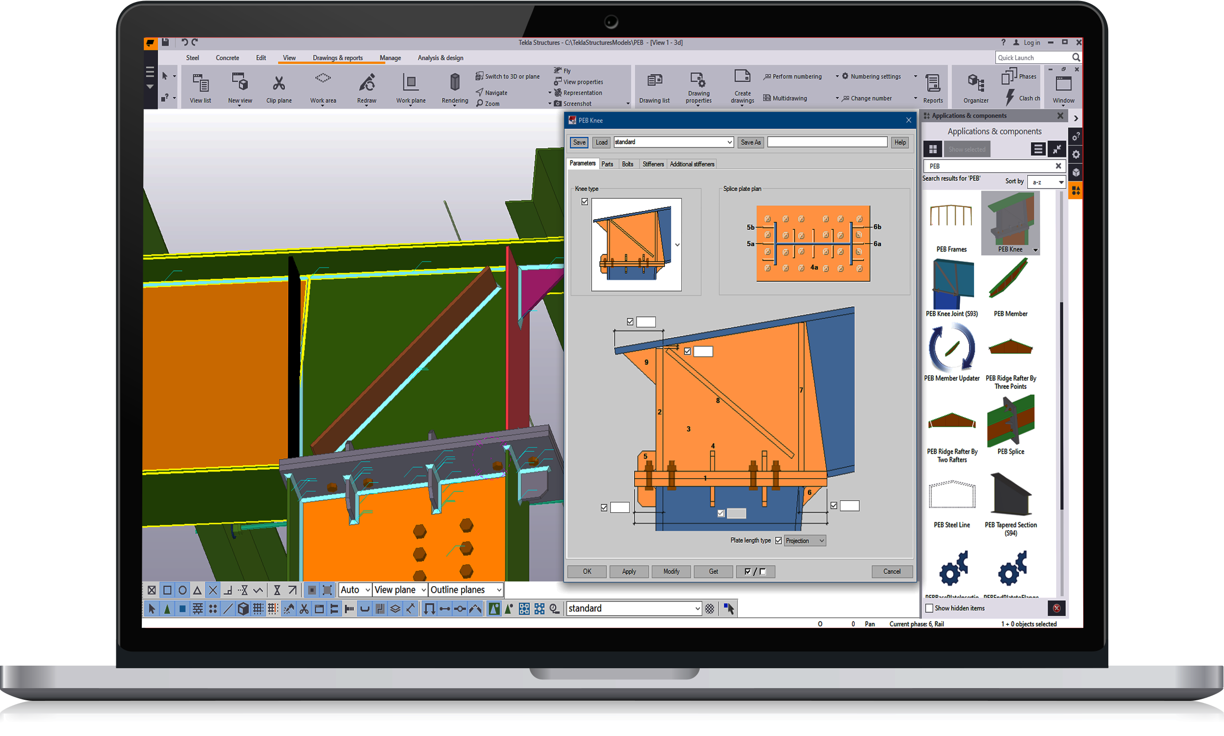The image size is (1224, 736).
Task: Click the Clip plane scissors icon
Action: point(278,84)
